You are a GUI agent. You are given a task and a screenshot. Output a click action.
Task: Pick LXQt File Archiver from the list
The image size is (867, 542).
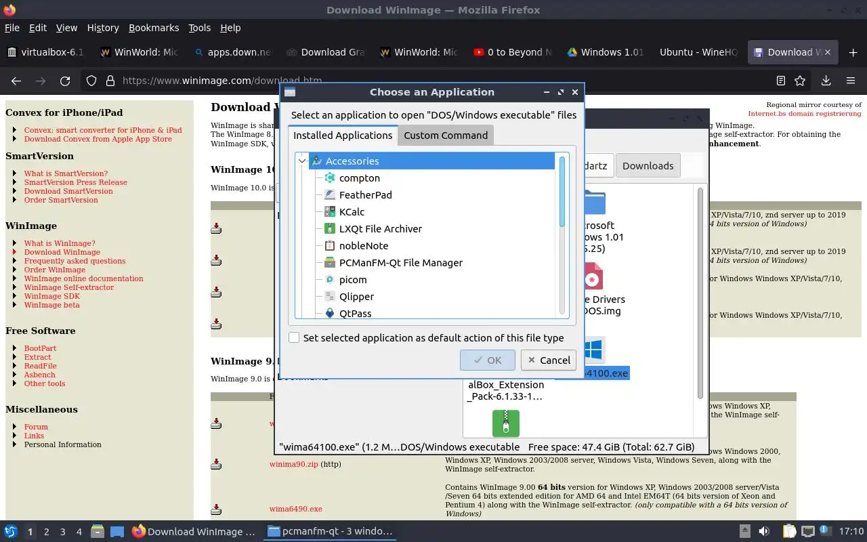pos(380,229)
